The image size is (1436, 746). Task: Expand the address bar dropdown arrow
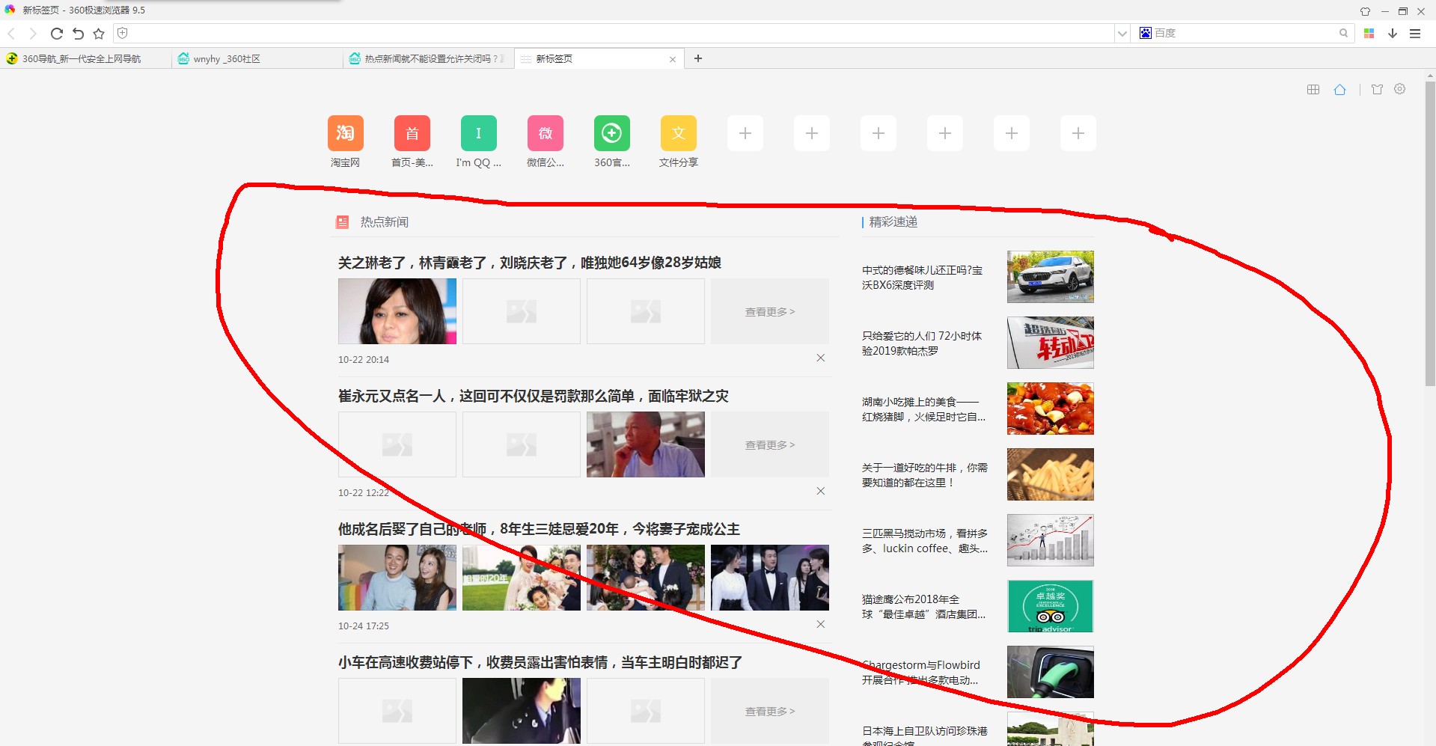pyautogui.click(x=1122, y=34)
